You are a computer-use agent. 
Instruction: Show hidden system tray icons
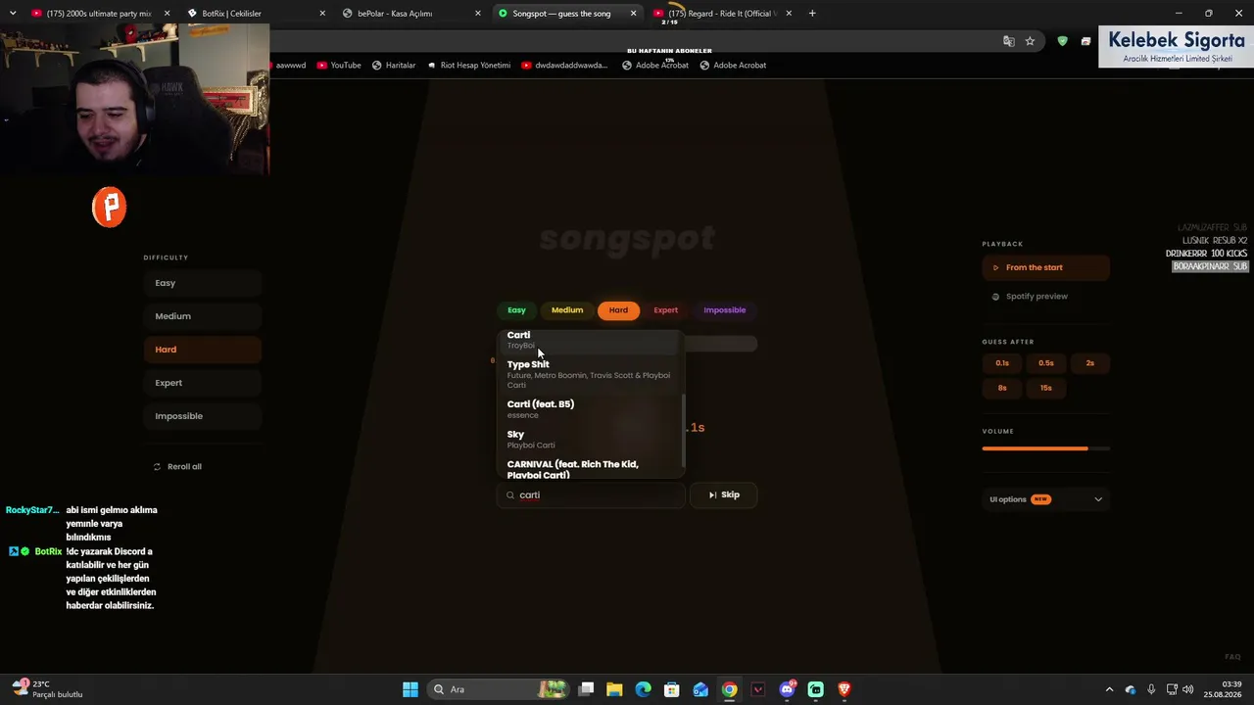[x=1109, y=689]
